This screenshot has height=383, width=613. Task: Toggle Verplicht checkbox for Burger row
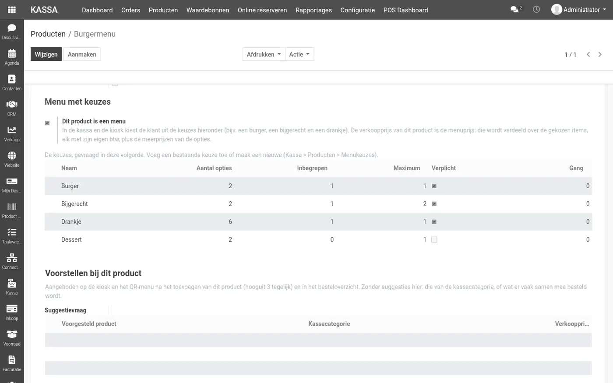[434, 186]
